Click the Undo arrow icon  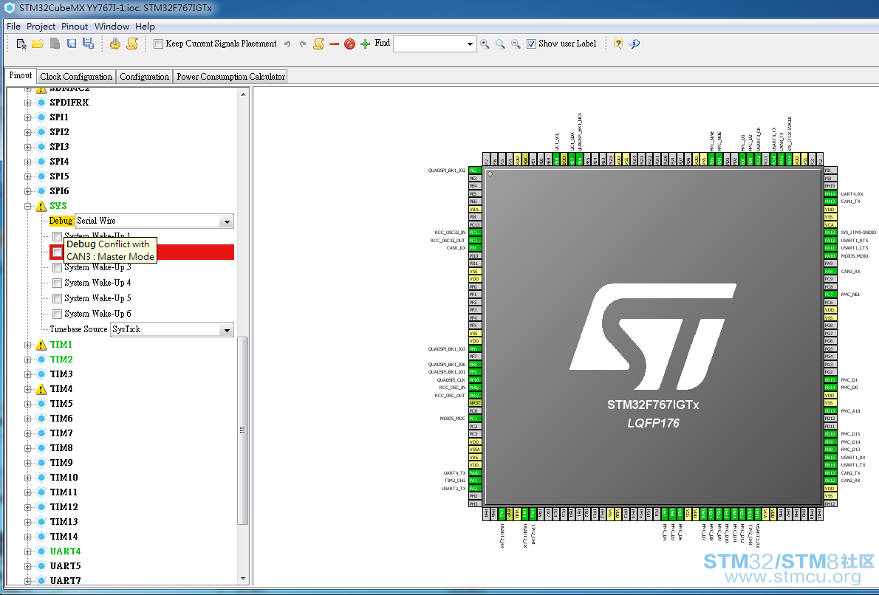point(287,44)
